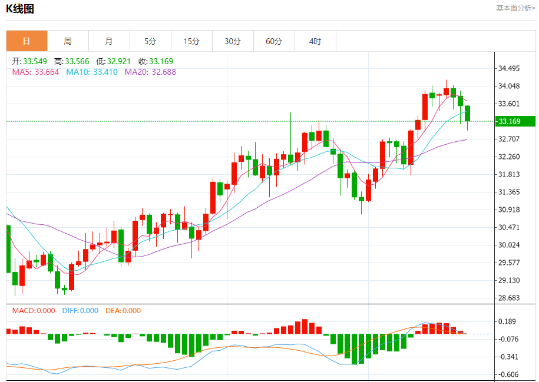The width and height of the screenshot is (539, 382).
Task: Click the MA10 33.410 indicator label
Action: [92, 72]
